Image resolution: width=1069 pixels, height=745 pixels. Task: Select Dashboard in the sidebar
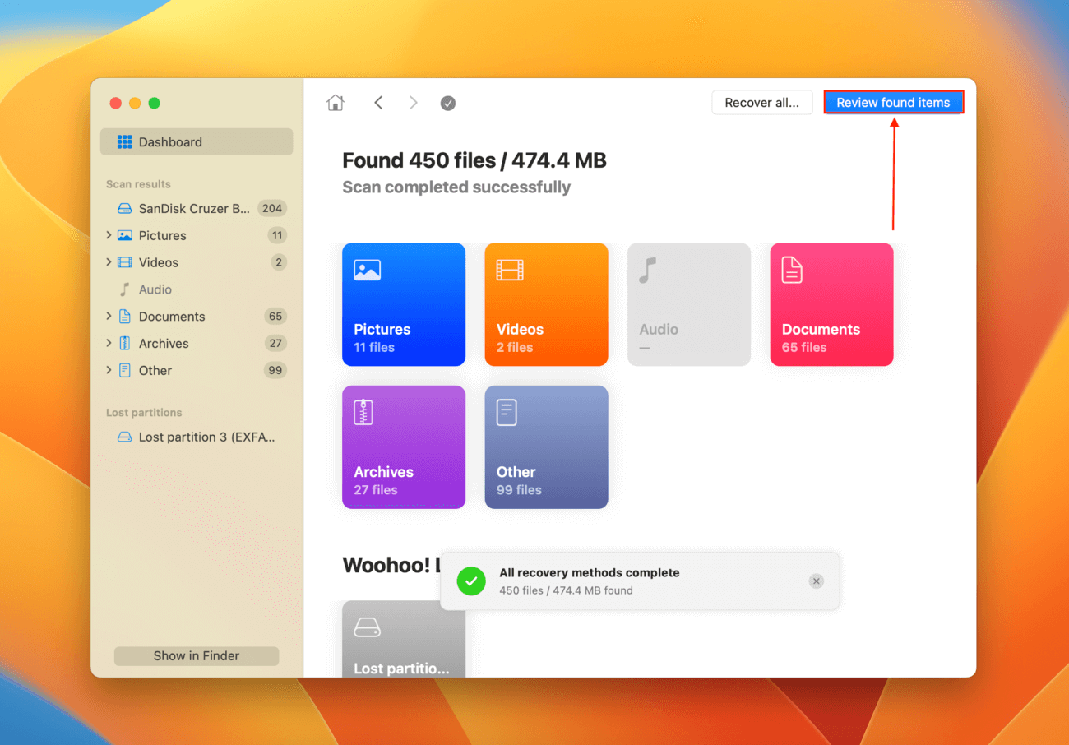click(197, 142)
